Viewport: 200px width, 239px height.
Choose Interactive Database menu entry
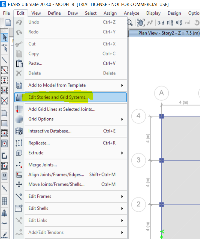click(x=70, y=131)
